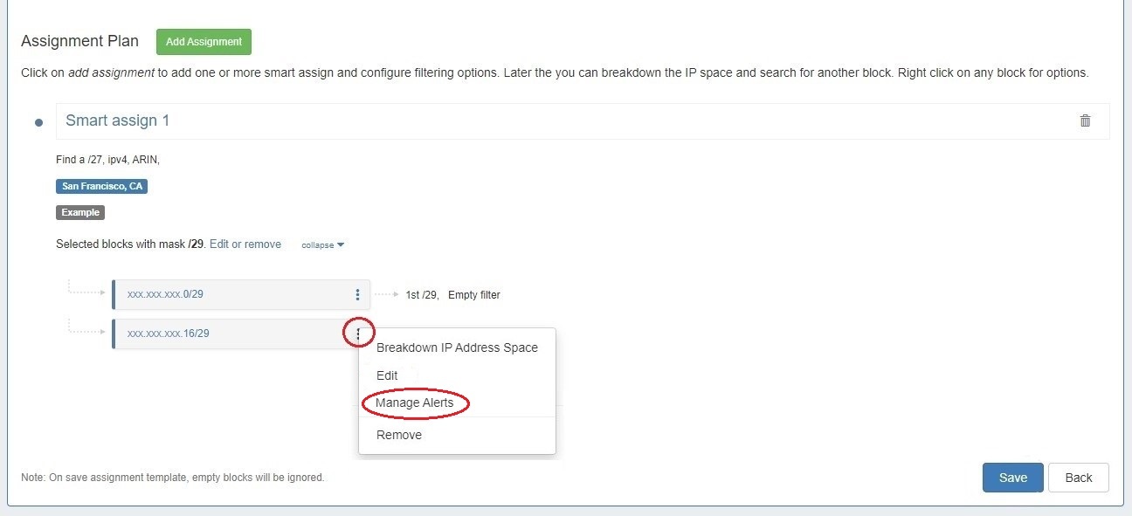Collapse the selected blocks list

(322, 245)
